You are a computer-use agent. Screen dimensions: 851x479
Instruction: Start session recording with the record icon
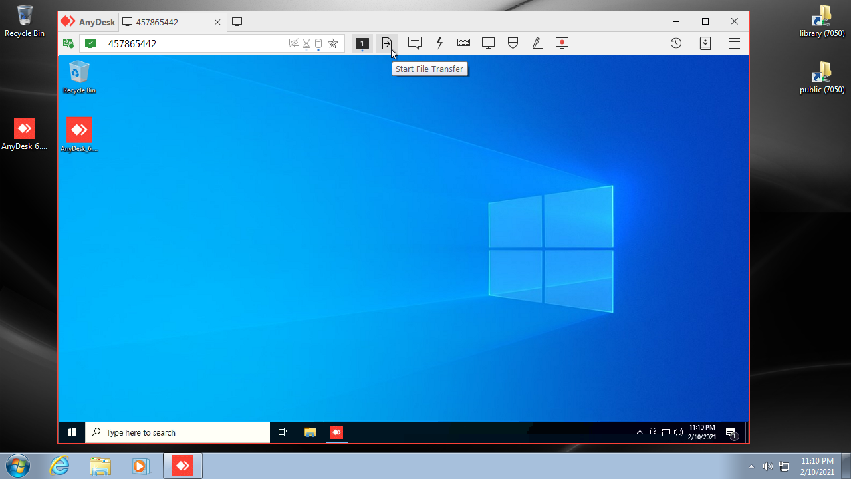(562, 43)
